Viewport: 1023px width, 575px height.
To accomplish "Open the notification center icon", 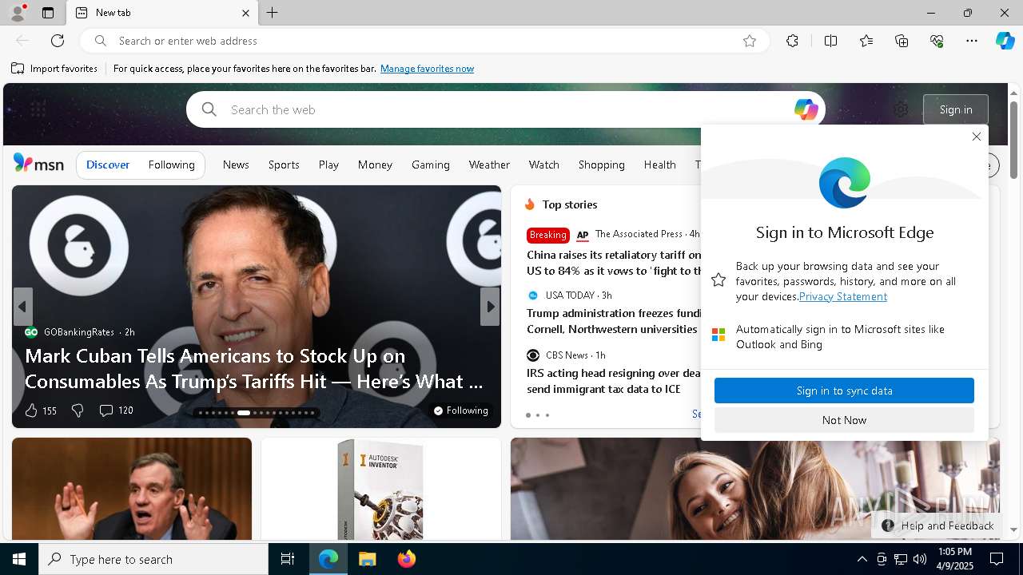I will 997,559.
